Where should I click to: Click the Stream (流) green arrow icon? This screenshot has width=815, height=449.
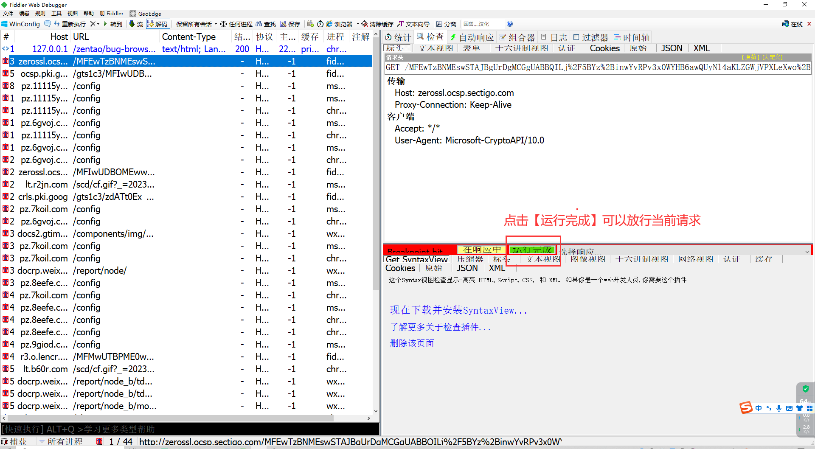pyautogui.click(x=132, y=24)
